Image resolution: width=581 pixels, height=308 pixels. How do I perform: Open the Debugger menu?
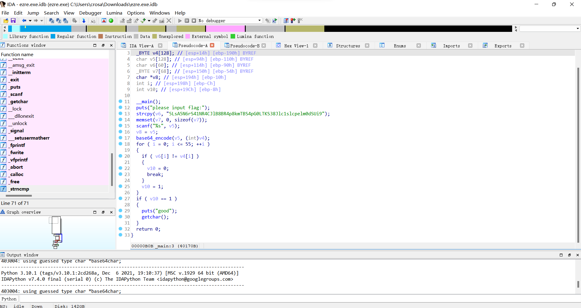point(90,13)
